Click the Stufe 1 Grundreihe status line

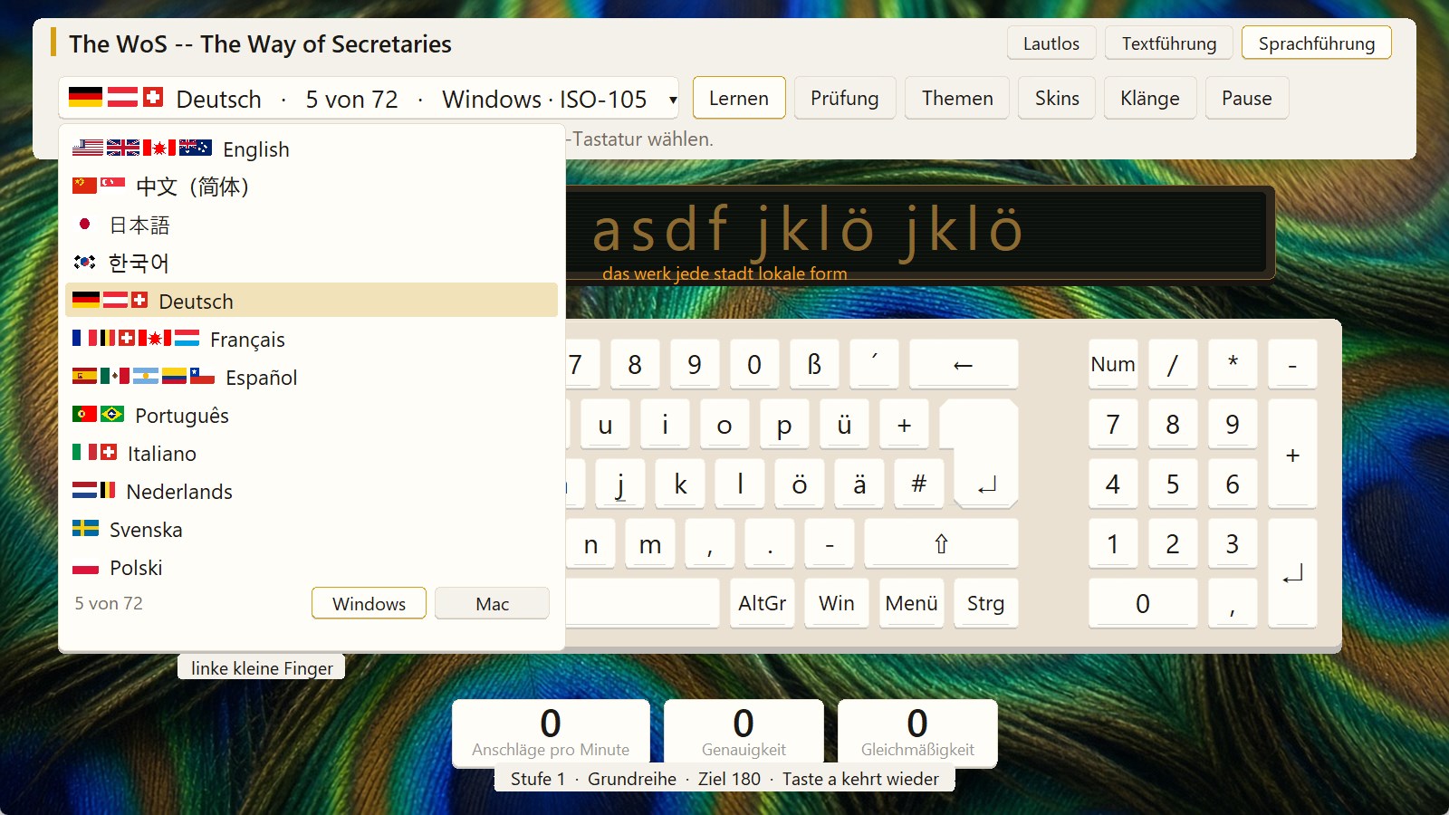[x=724, y=779]
